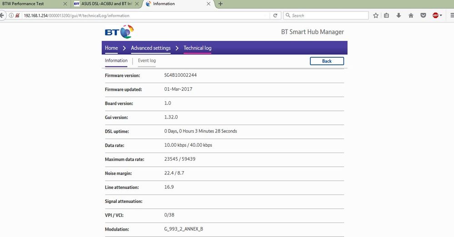This screenshot has height=237, width=454.
Task: Switch to ASUS DSL-AC68U and BT tab
Action: pos(106,4)
